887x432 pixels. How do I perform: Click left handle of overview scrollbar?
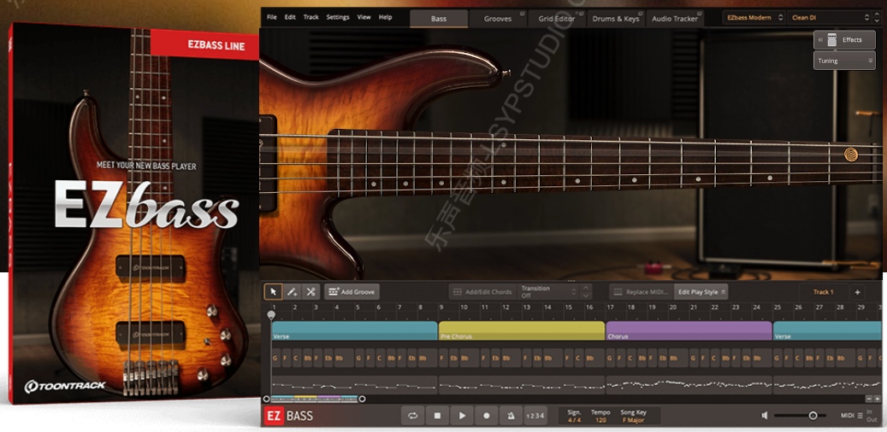tap(266, 399)
